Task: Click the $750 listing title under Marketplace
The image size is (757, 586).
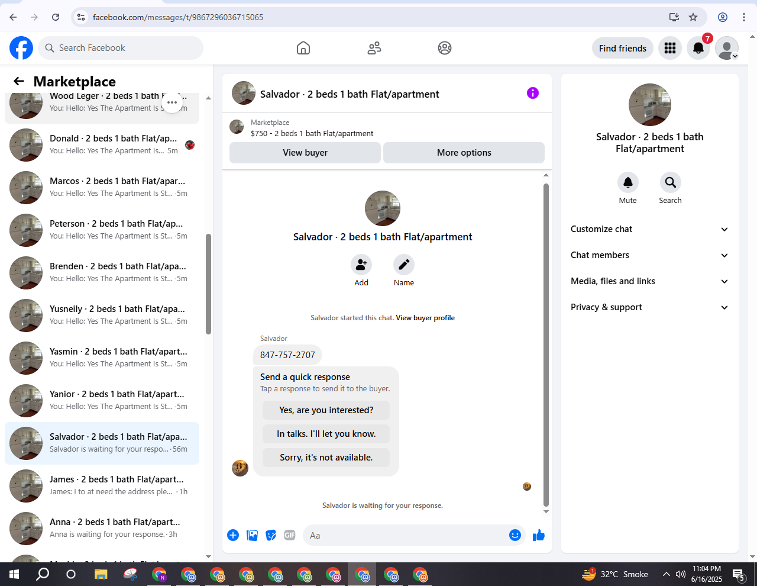Action: tap(312, 134)
